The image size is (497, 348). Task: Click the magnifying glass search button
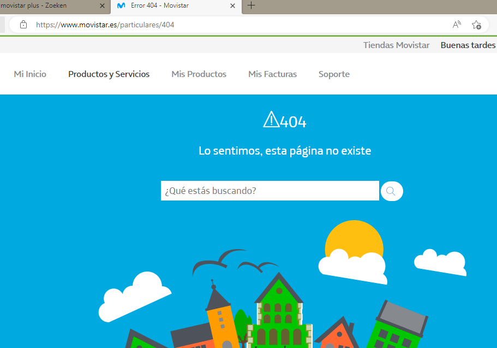391,191
